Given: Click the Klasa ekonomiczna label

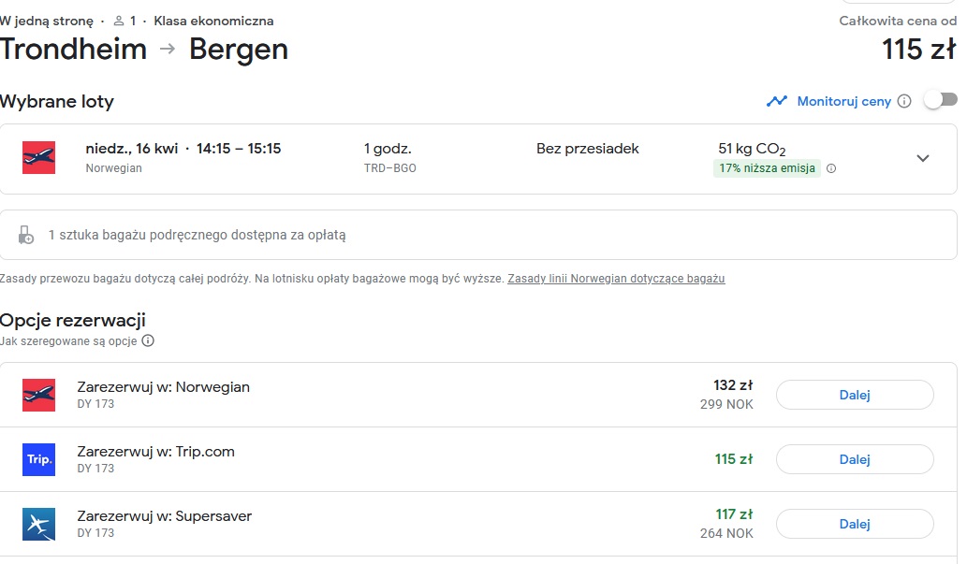Looking at the screenshot, I should click(213, 21).
